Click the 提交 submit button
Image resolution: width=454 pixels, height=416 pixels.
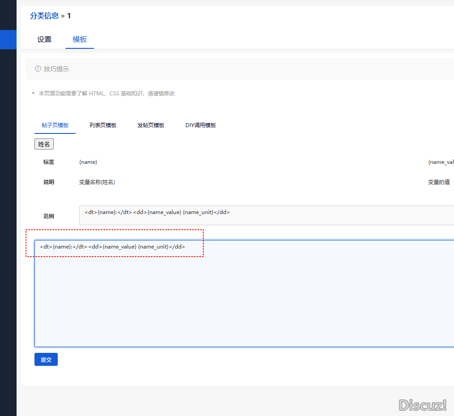coord(46,360)
